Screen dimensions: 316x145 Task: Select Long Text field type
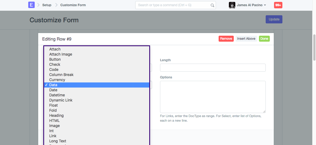click(58, 141)
